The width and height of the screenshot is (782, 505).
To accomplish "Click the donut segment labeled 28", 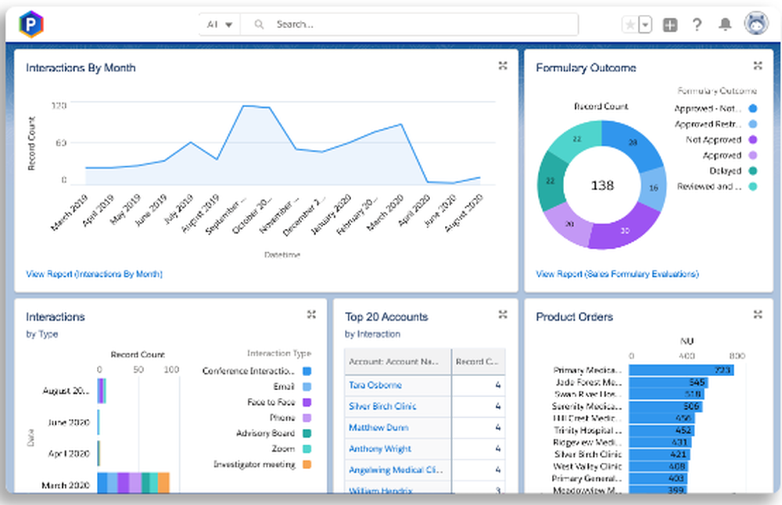I will coord(633,144).
